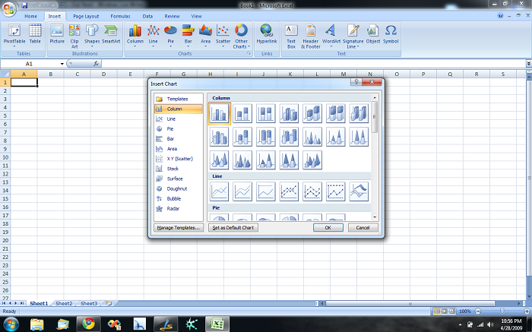Open the Windows Start button
This screenshot has width=532, height=332.
click(x=11, y=324)
